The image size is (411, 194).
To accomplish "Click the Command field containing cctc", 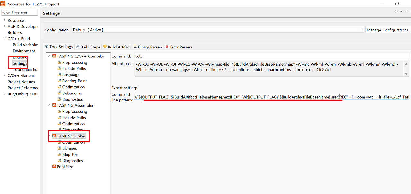I will tap(272, 56).
